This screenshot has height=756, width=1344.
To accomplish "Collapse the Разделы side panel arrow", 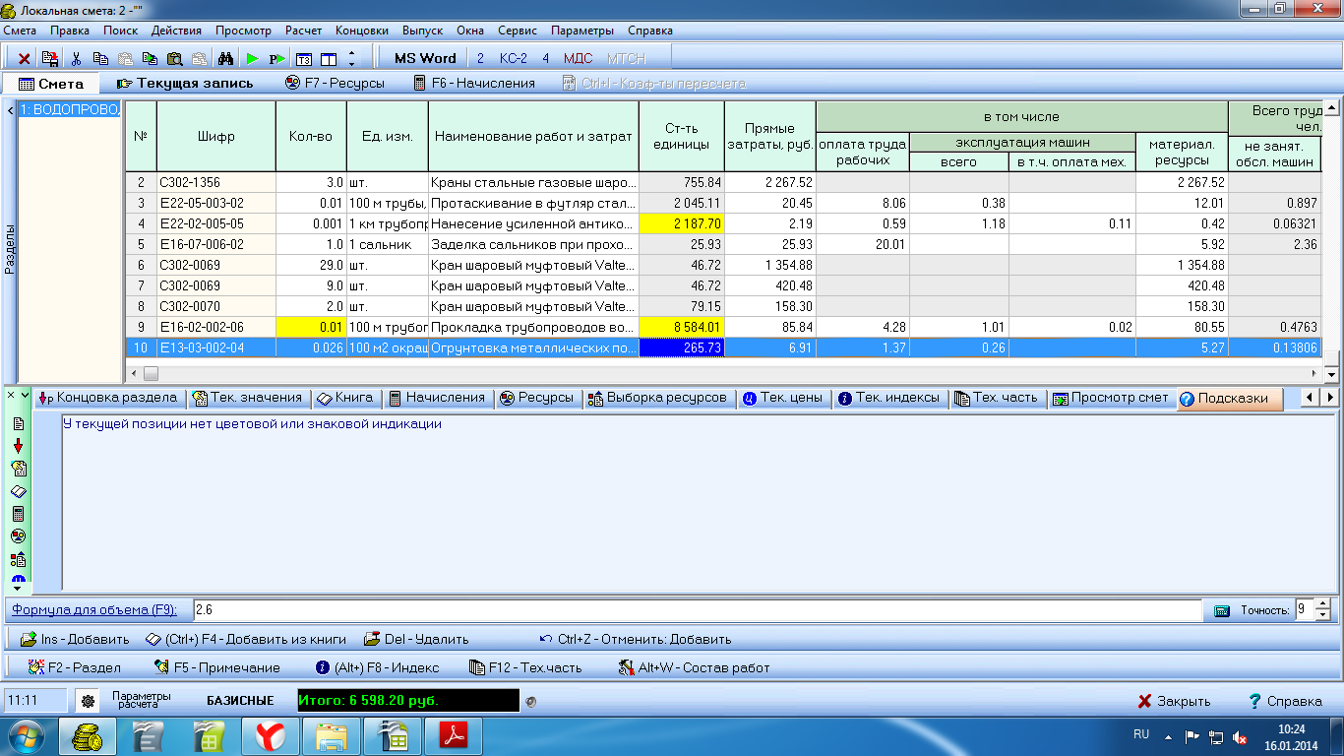I will [x=10, y=110].
